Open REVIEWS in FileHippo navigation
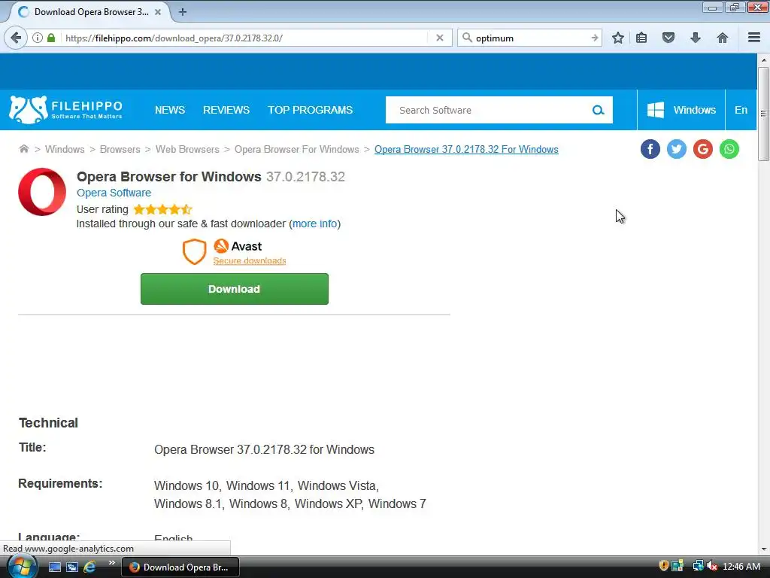 coord(226,110)
